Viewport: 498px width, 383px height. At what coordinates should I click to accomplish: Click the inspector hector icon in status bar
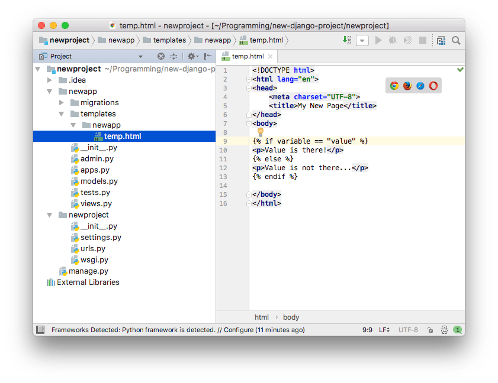point(444,330)
